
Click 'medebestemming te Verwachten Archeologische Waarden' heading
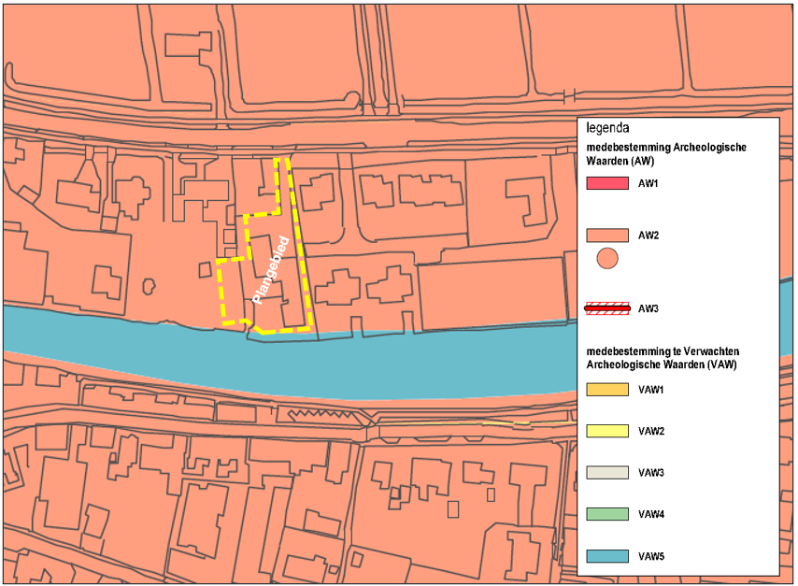[663, 358]
